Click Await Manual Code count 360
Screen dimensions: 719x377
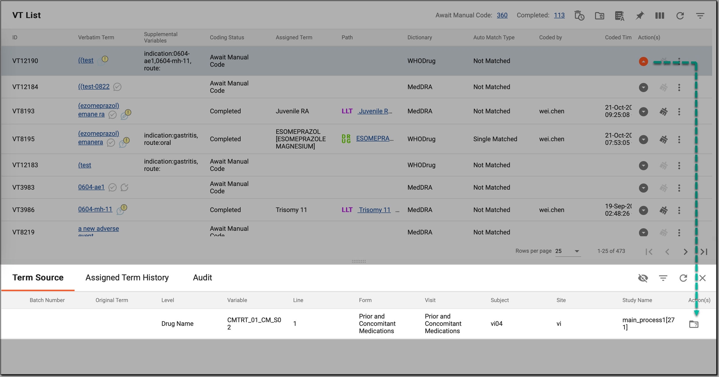point(502,15)
